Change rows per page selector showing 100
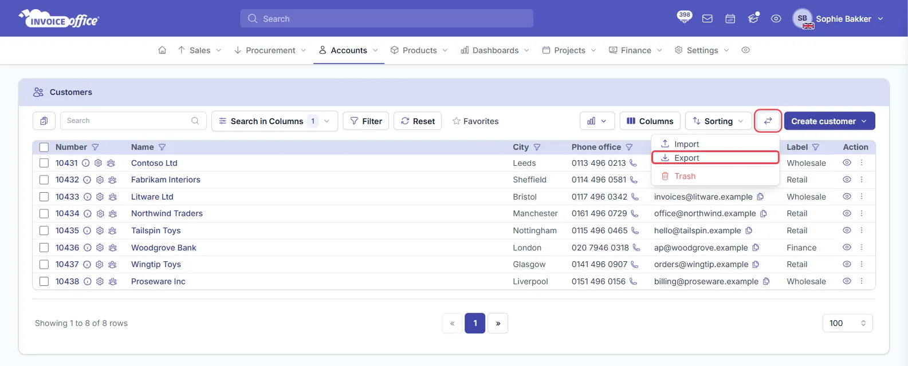This screenshot has width=908, height=366. (x=848, y=323)
